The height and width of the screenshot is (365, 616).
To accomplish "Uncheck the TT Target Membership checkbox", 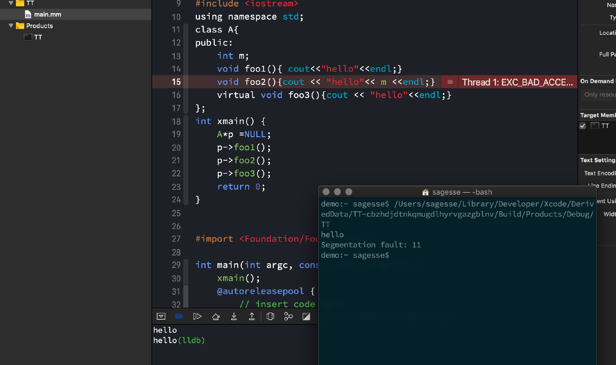I will pos(583,126).
